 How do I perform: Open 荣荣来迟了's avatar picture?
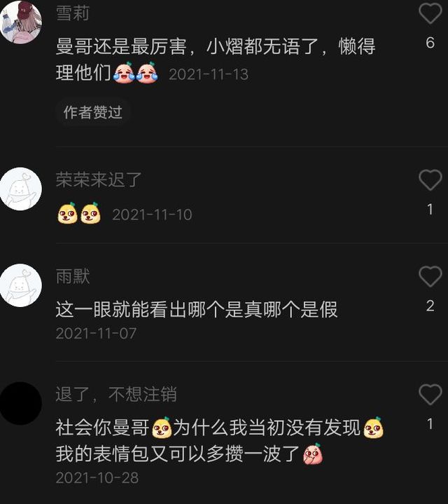click(x=20, y=189)
